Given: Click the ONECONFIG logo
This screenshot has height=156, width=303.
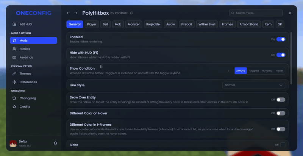Looking at the screenshot, I should 34,13.
